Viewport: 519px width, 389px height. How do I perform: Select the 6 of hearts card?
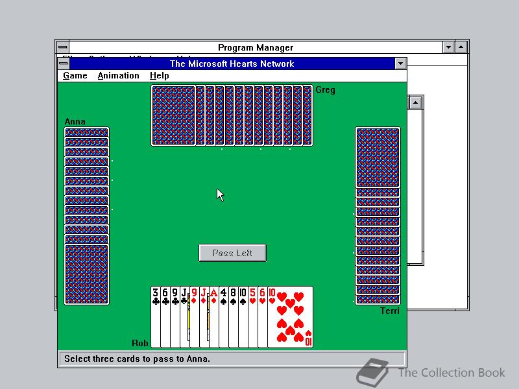tap(263, 317)
